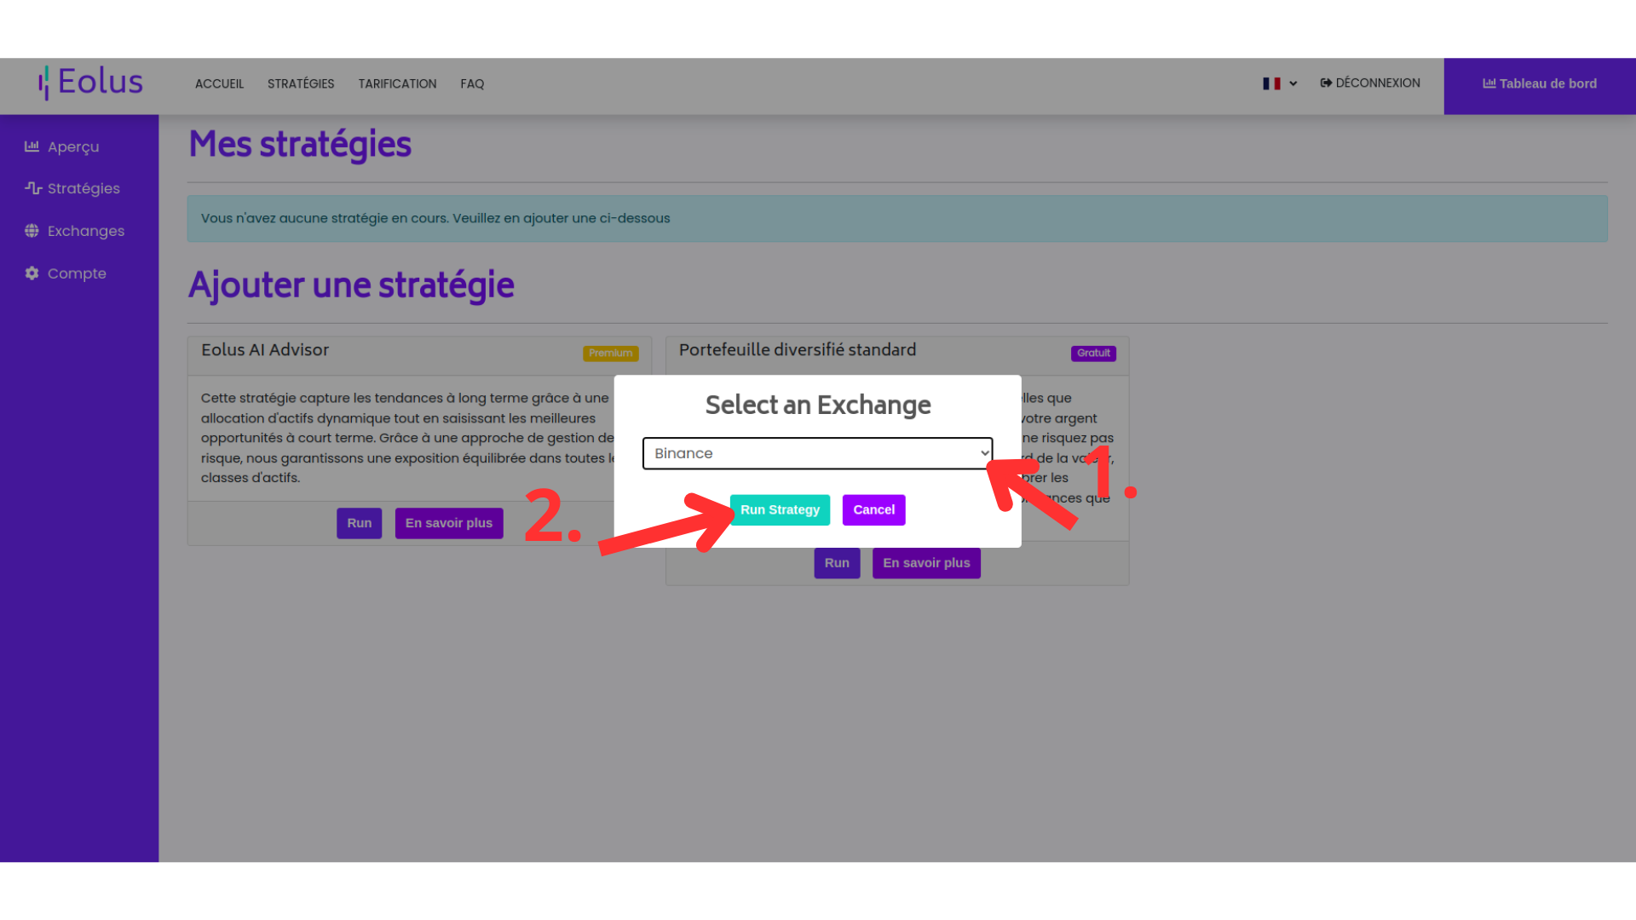Select Exchanges in the sidebar
The width and height of the screenshot is (1636, 920).
[x=86, y=231]
